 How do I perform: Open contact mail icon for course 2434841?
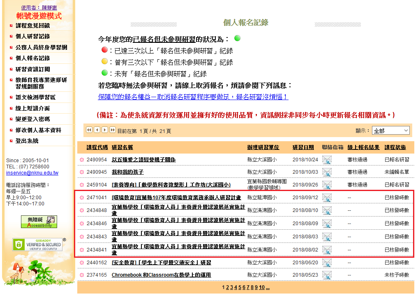click(x=327, y=250)
